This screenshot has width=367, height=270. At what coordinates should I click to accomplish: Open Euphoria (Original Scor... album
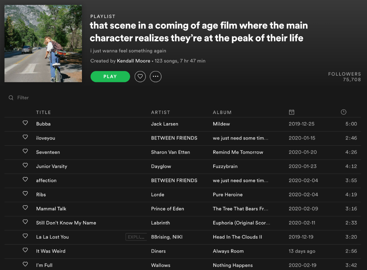[x=241, y=223]
